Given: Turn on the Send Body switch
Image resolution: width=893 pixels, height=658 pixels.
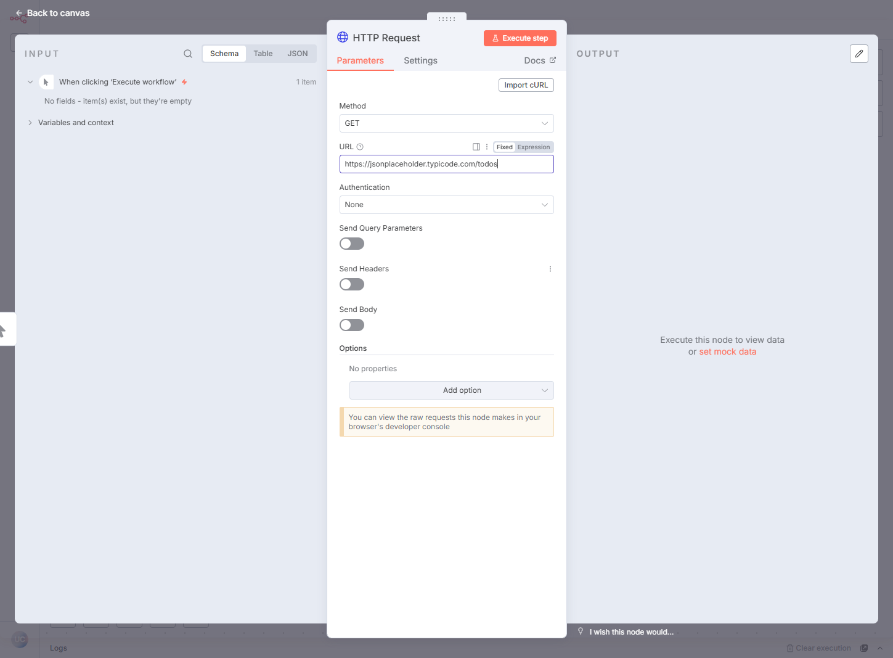Looking at the screenshot, I should tap(352, 325).
